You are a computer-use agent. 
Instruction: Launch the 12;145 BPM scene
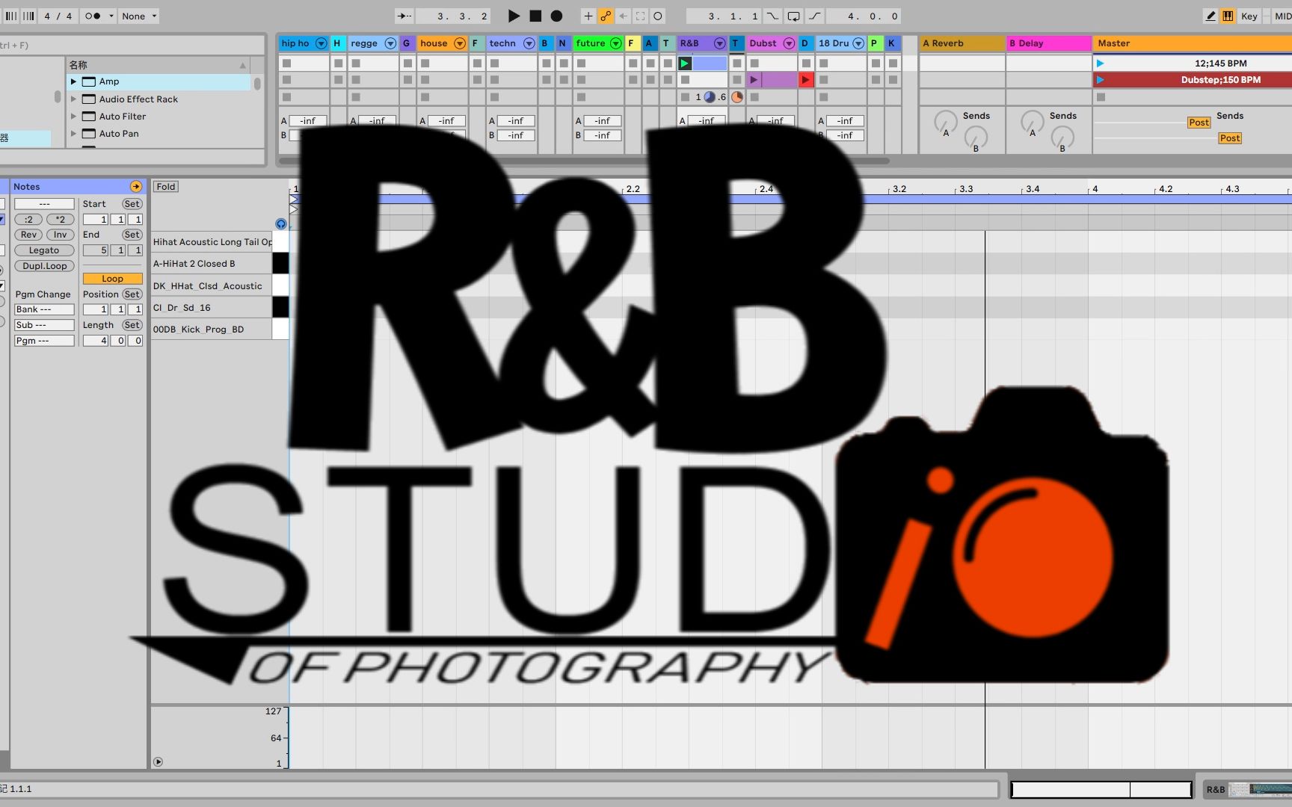click(1100, 64)
